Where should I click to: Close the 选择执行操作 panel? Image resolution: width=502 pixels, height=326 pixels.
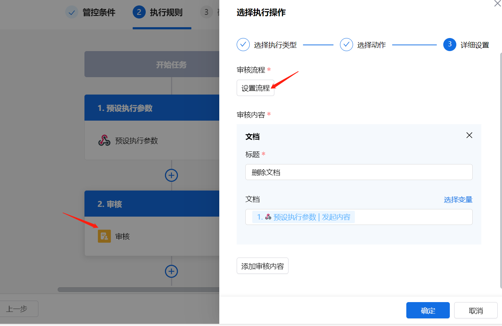[498, 3]
